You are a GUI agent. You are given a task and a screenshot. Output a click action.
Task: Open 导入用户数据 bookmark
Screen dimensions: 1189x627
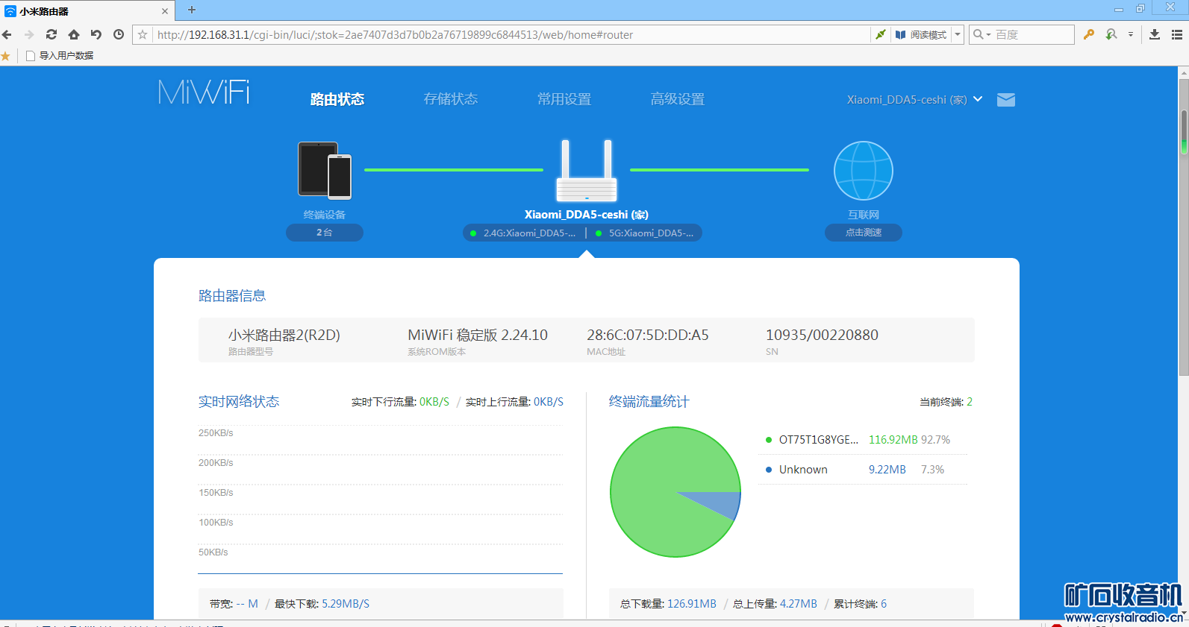(x=60, y=56)
